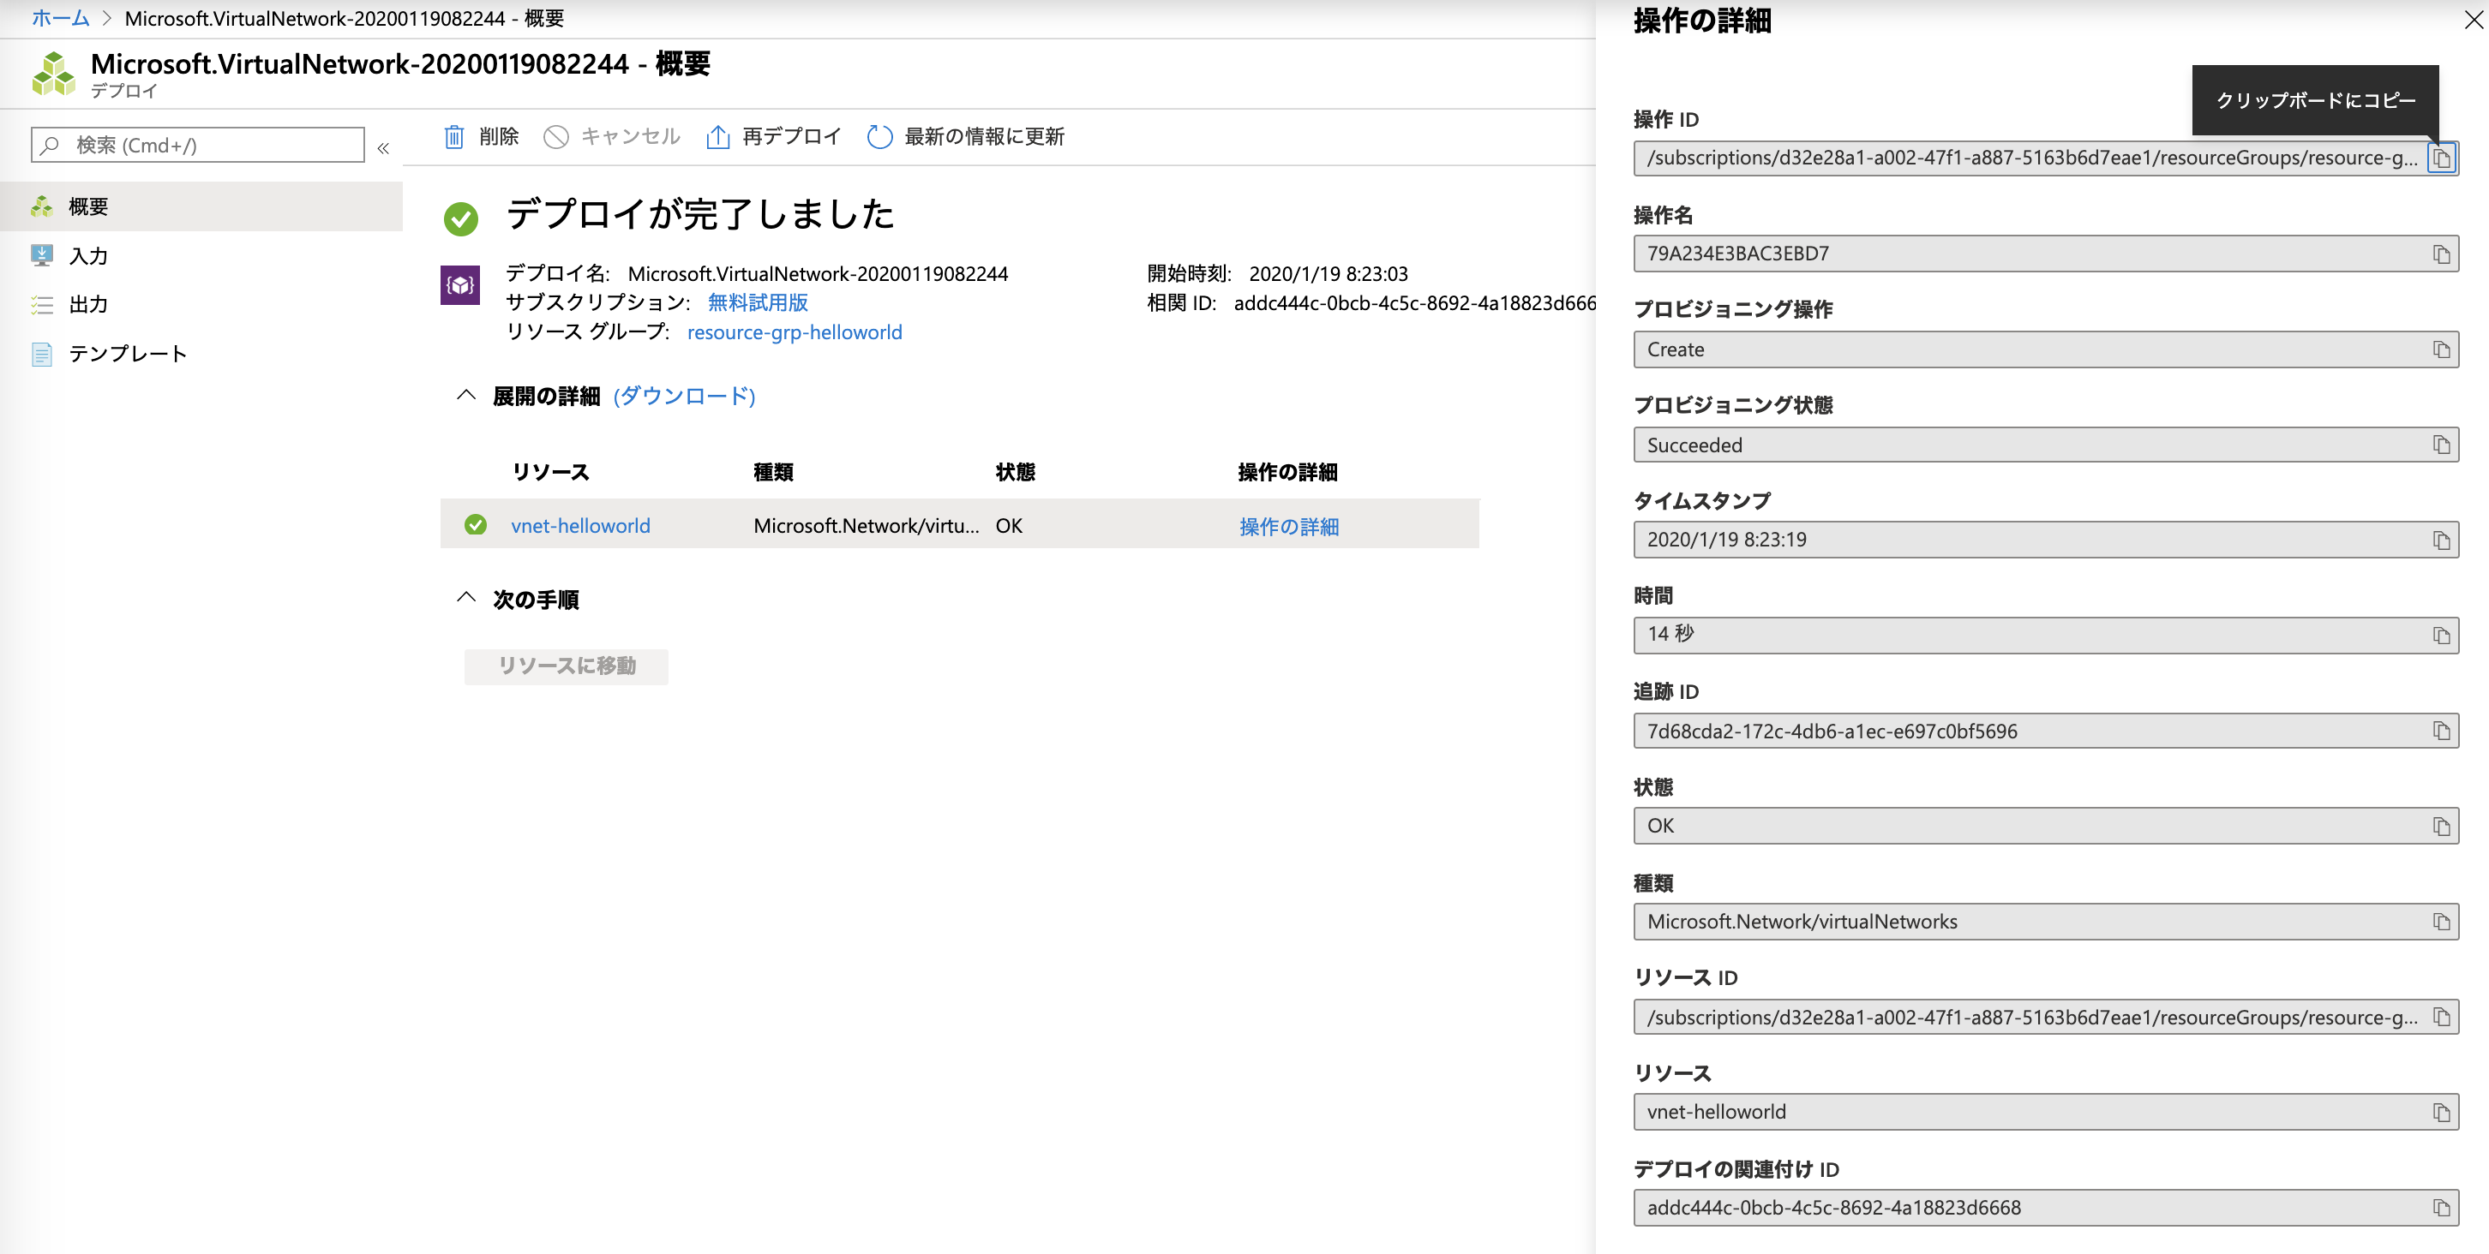This screenshot has height=1254, width=2489.
Task: Click the キャンセル toolbar button
Action: click(612, 137)
